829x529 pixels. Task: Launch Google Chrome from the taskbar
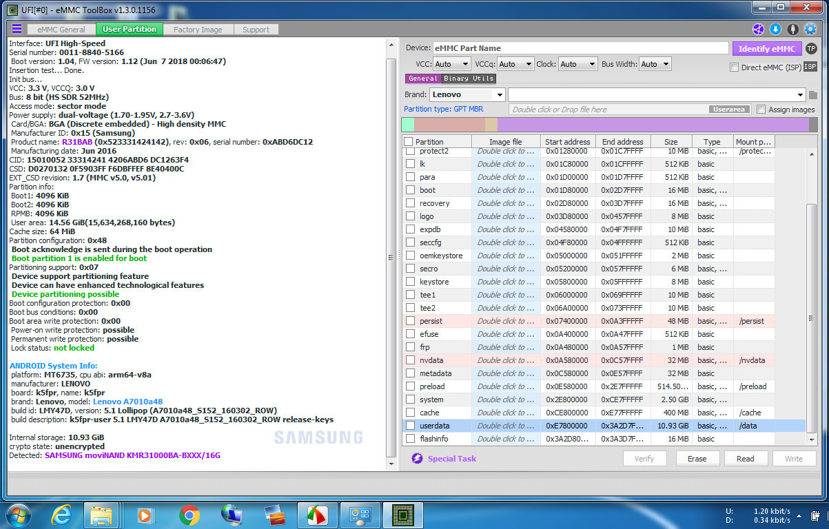click(x=189, y=515)
